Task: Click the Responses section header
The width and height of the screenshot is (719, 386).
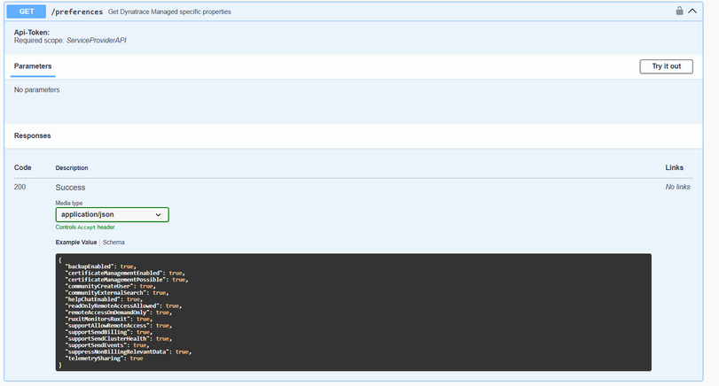Action: click(x=33, y=135)
